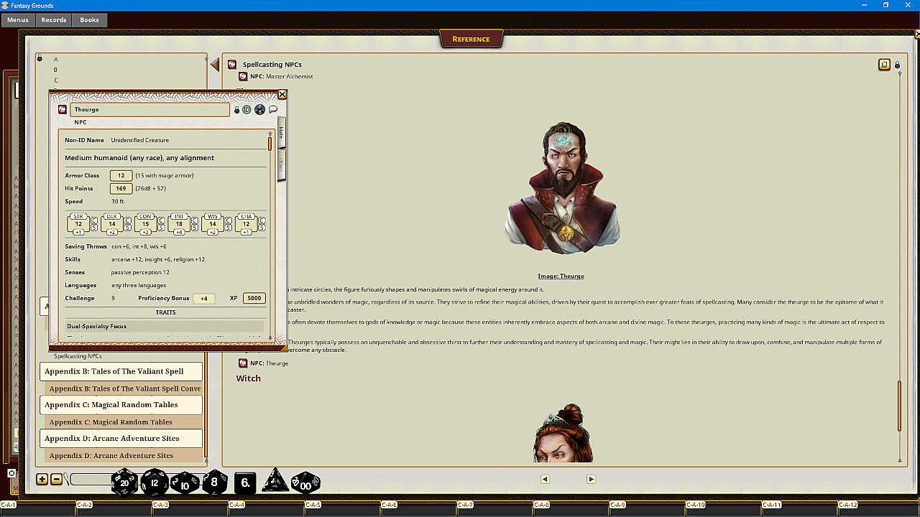Open NPC: Master Alchemist link icon

243,76
